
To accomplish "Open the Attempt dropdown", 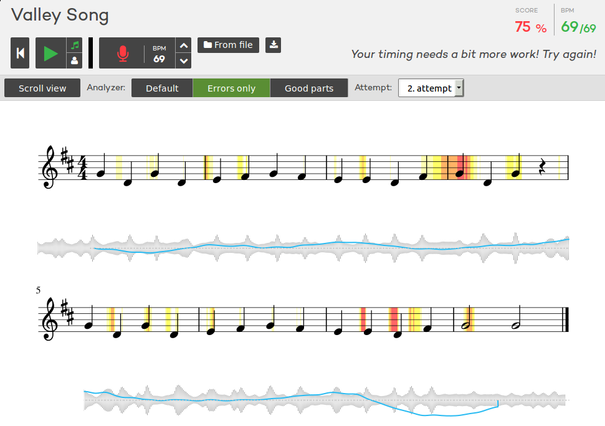I will click(431, 88).
